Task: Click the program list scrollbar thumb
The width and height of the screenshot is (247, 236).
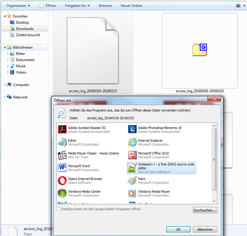Action: 214,160
